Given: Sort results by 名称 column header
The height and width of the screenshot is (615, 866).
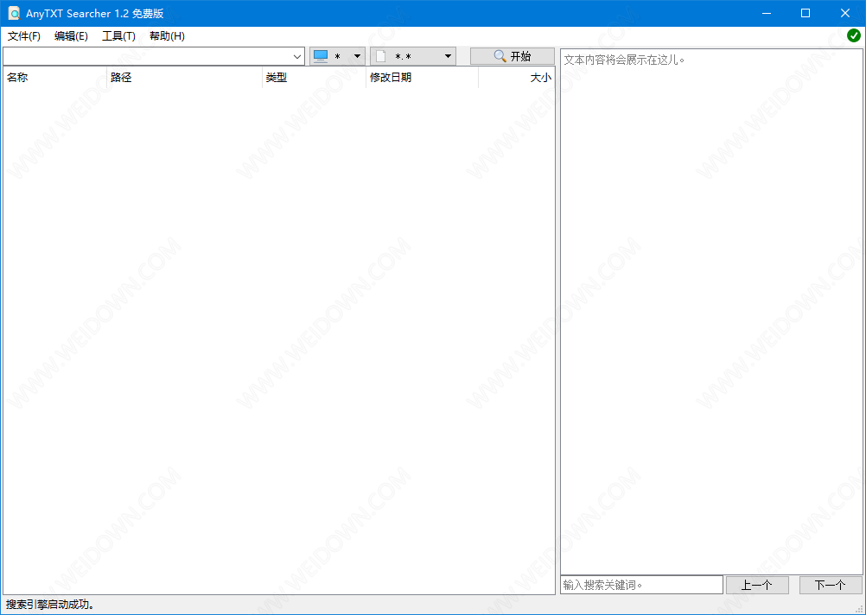Looking at the screenshot, I should pos(54,78).
